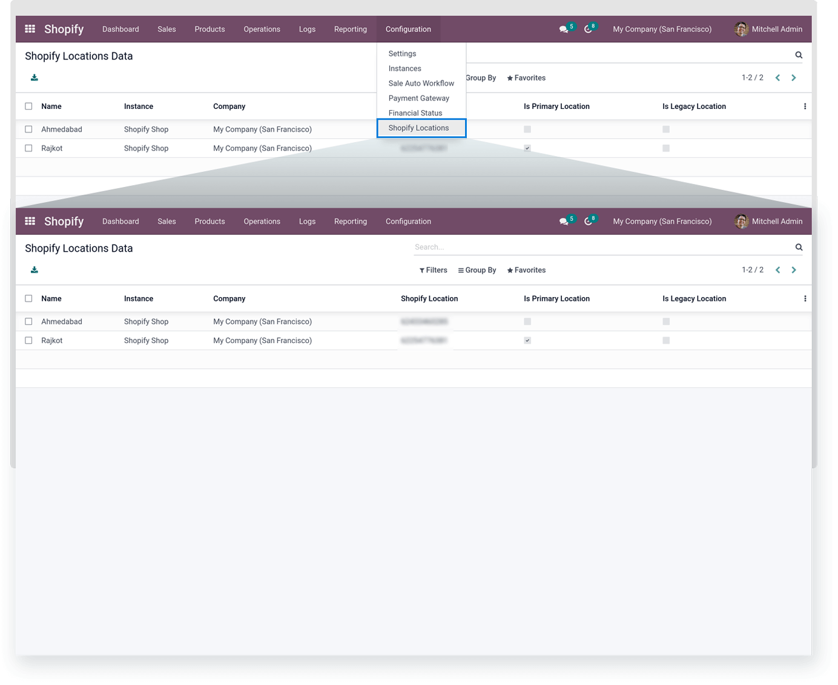The image size is (838, 685).
Task: Tick select-all checkbox in lower screenshot header
Action: (x=28, y=298)
